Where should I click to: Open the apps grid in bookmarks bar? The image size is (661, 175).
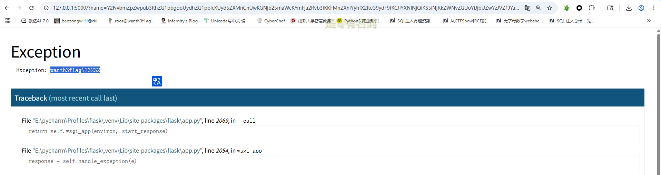pos(8,21)
